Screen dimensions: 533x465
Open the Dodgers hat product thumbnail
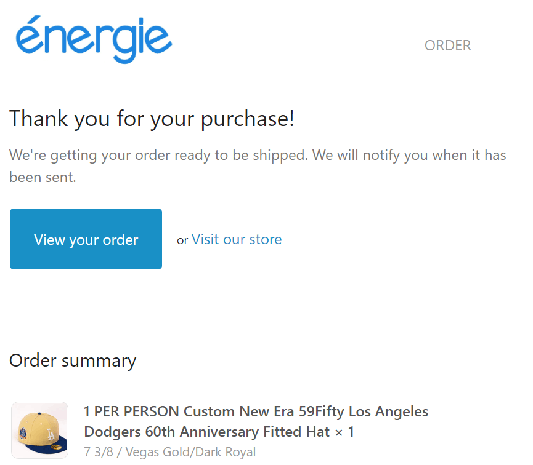click(x=40, y=431)
